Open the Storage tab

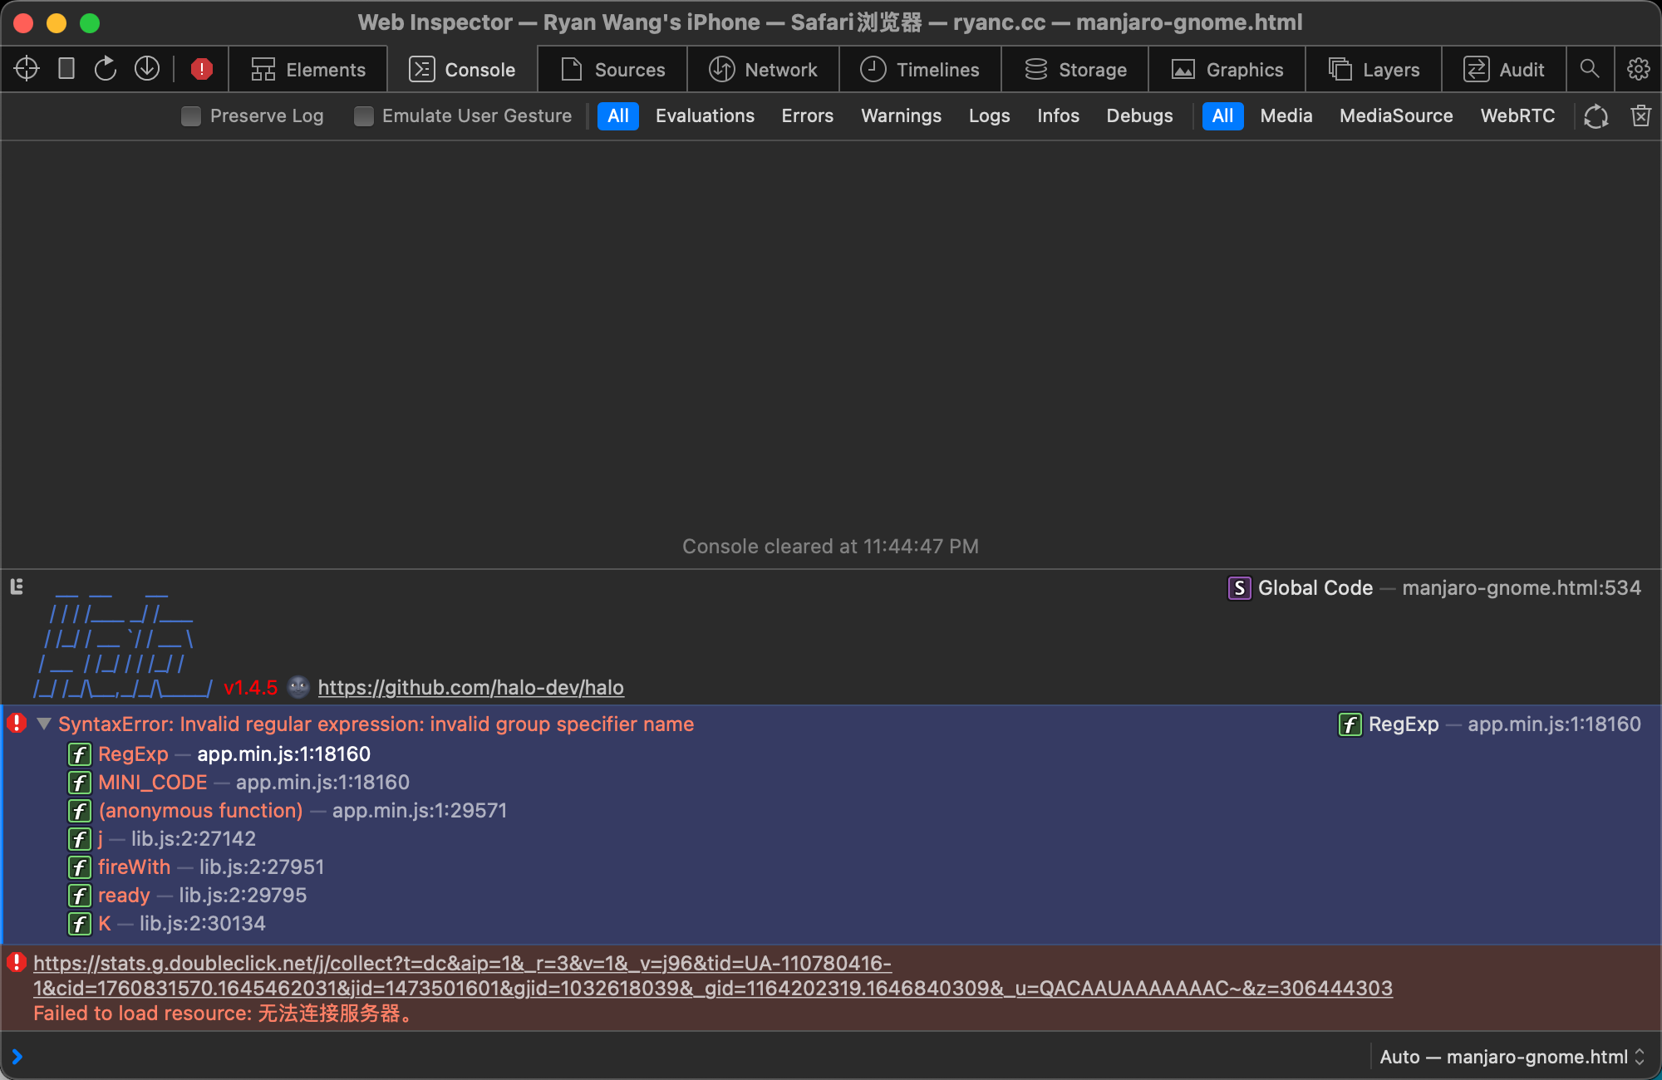tap(1074, 69)
